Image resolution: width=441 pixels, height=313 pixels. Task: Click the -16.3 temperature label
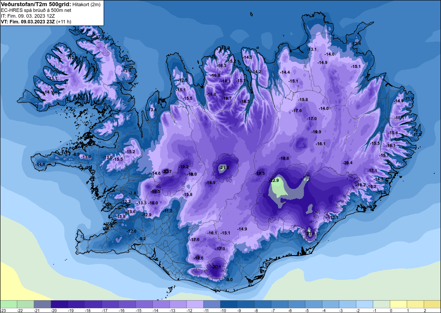click(221, 66)
